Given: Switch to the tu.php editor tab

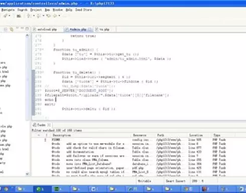Looking at the screenshot, I should tap(104, 30).
